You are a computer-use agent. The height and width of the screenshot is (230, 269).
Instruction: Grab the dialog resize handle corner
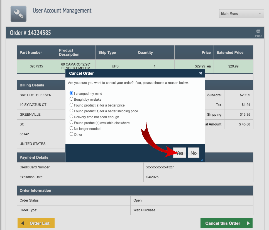point(202,159)
